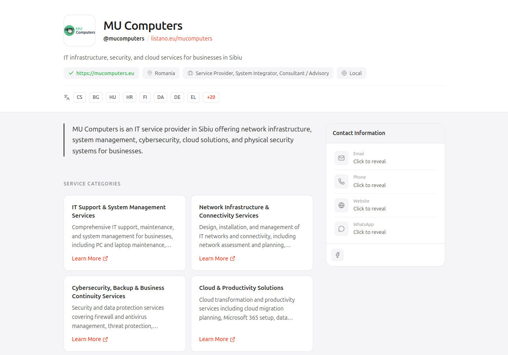Click the SERVICE CATEGORIES section label
The width and height of the screenshot is (508, 355).
point(92,184)
